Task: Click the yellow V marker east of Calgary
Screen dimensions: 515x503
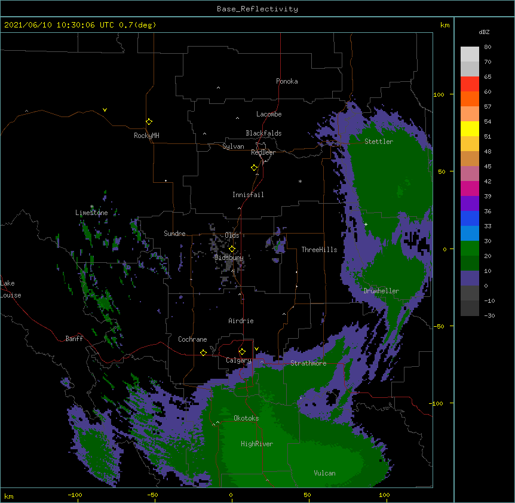Action: (256, 349)
